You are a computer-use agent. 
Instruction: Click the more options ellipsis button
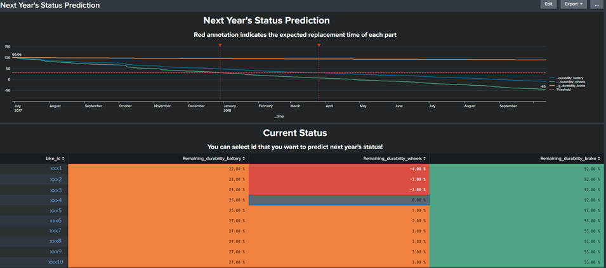pos(596,4)
